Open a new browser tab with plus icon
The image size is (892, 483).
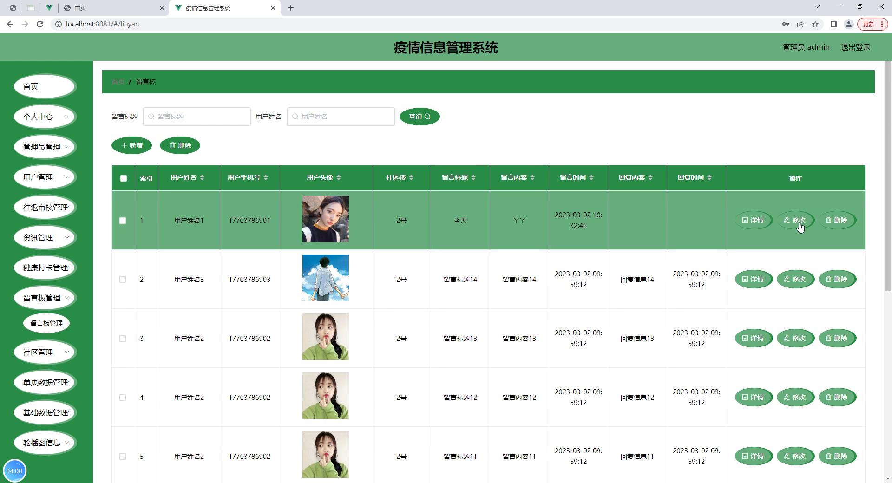point(291,8)
